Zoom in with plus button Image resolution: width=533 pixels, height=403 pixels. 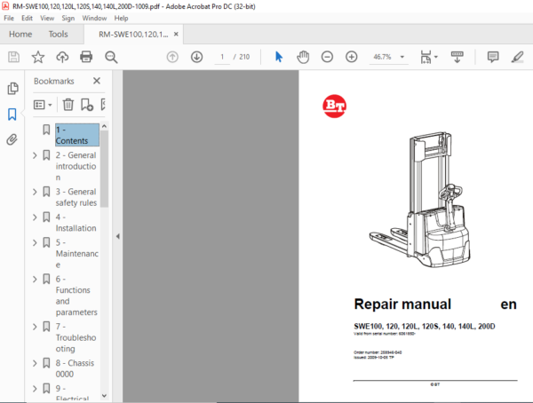click(352, 57)
